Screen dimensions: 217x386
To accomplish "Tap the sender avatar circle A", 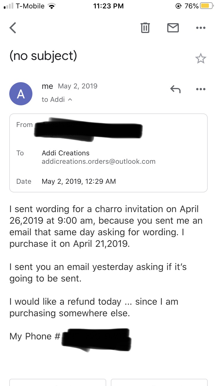I will 21,94.
